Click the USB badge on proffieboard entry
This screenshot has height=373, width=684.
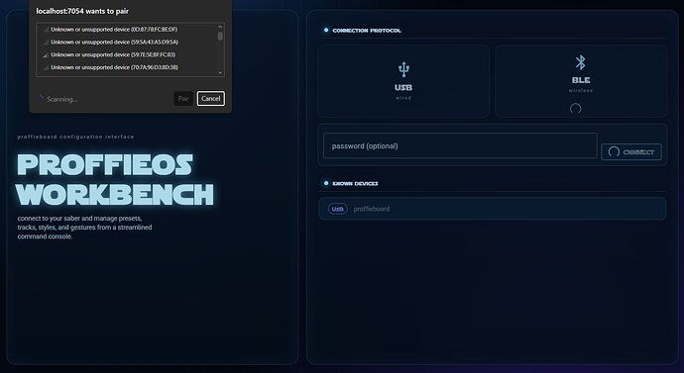[338, 209]
